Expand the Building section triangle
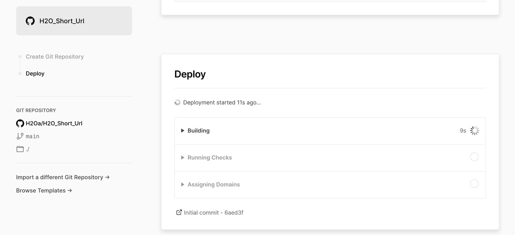The height and width of the screenshot is (235, 515). [183, 131]
